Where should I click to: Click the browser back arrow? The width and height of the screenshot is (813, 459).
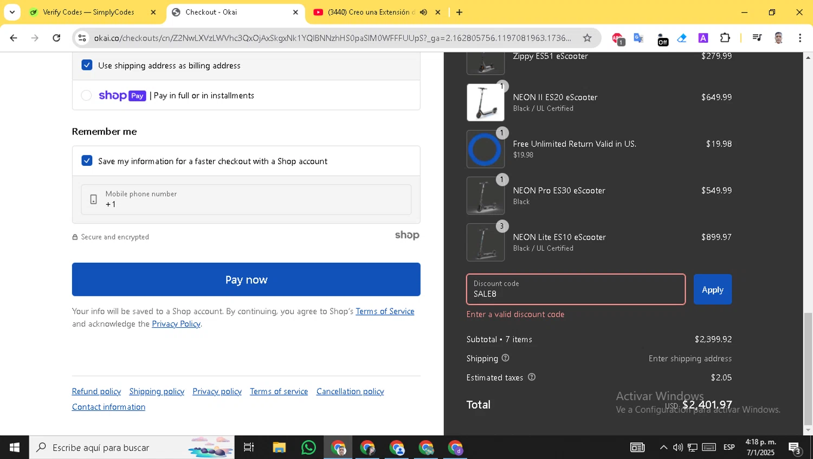point(14,38)
